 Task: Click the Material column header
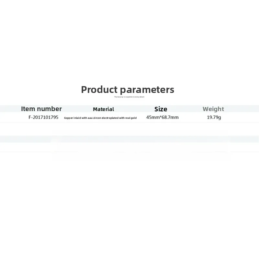point(103,109)
